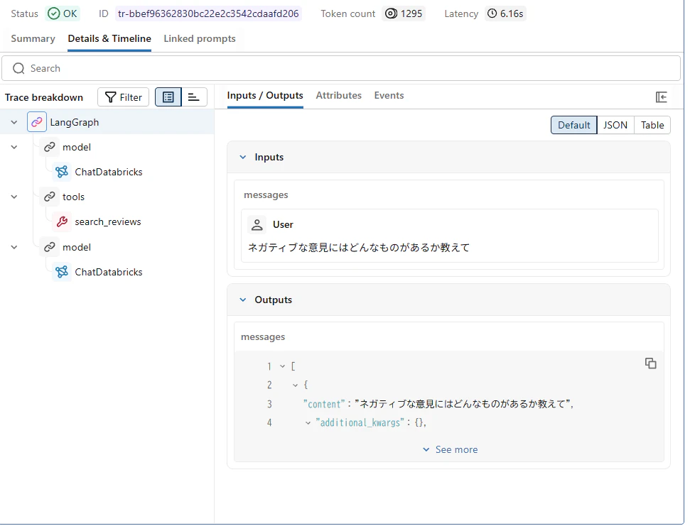Select the search_reviews span
Viewport: 690px width, 526px height.
(x=108, y=222)
